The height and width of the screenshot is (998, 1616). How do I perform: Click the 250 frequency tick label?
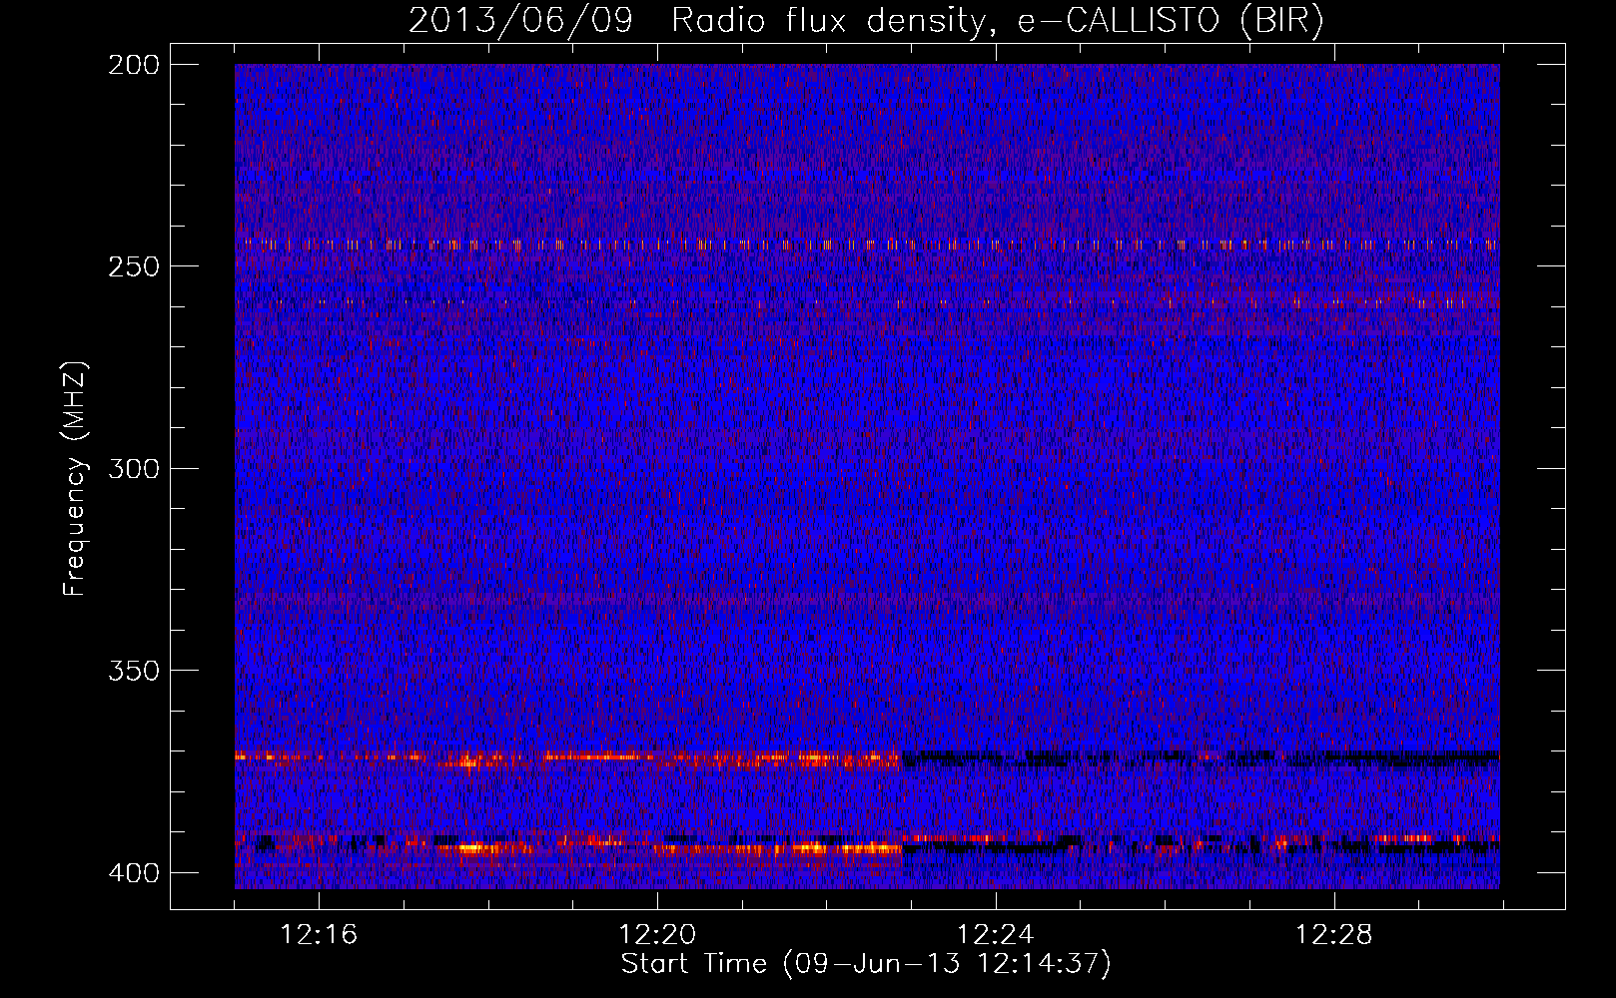pos(133,266)
